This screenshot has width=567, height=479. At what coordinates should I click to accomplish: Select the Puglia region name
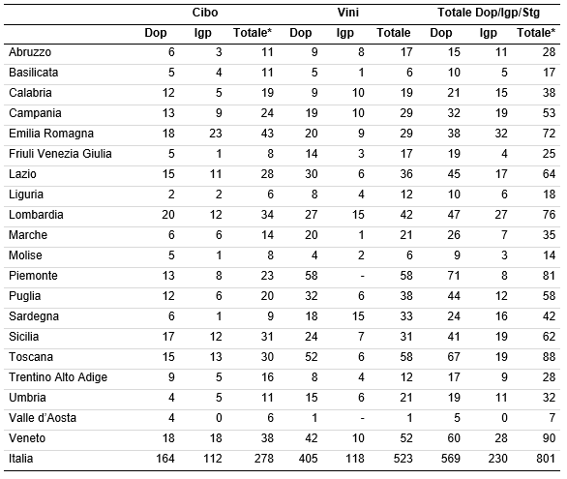pos(24,296)
